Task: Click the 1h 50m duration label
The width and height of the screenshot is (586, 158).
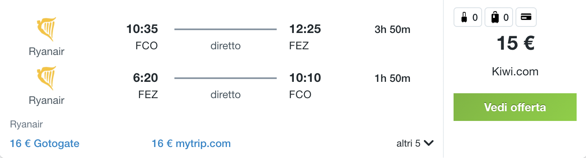Action: (392, 78)
